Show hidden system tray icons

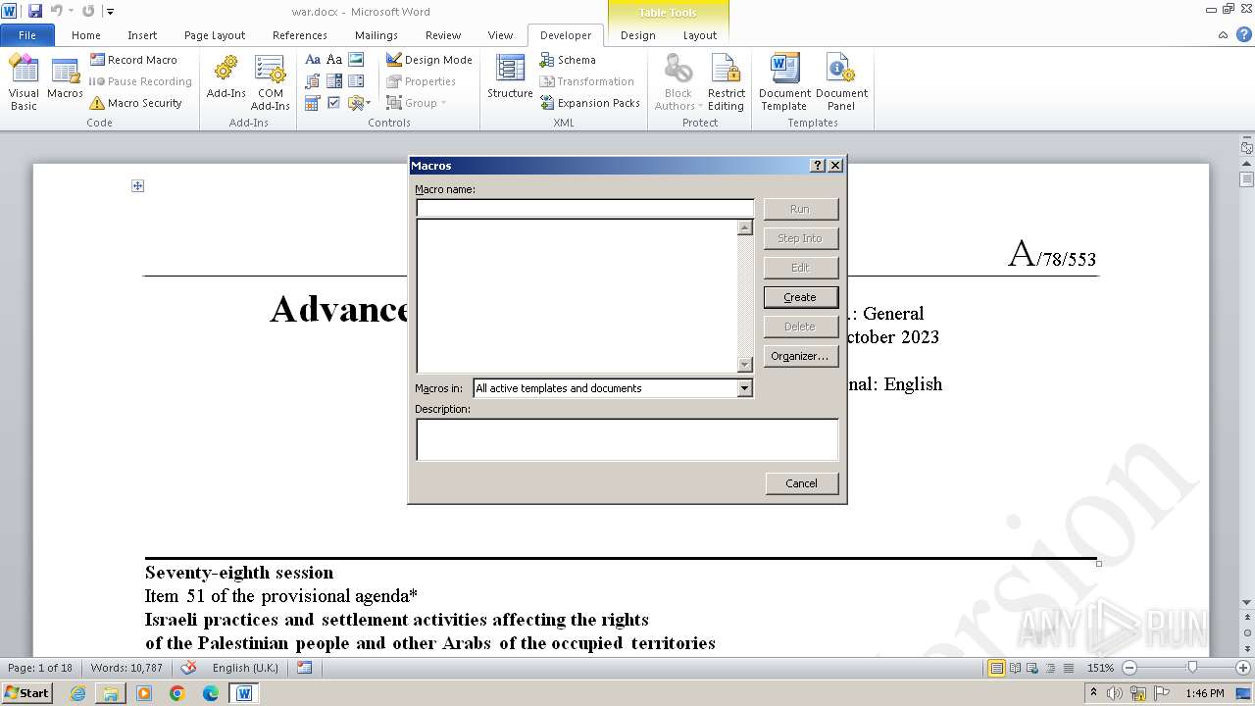pyautogui.click(x=1093, y=693)
